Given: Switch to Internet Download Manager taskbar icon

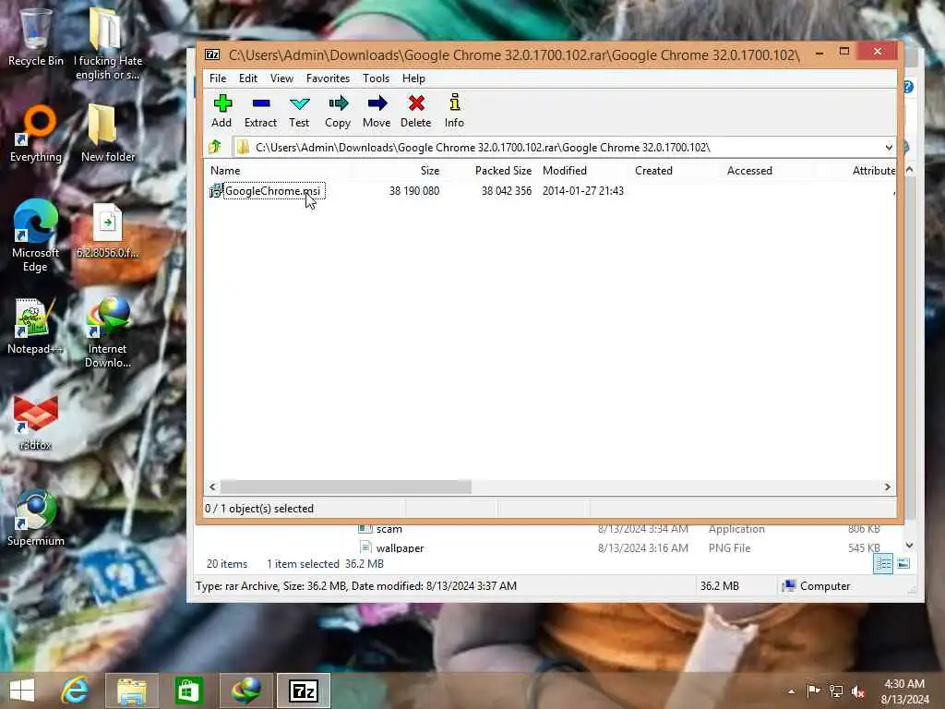Looking at the screenshot, I should pos(246,691).
